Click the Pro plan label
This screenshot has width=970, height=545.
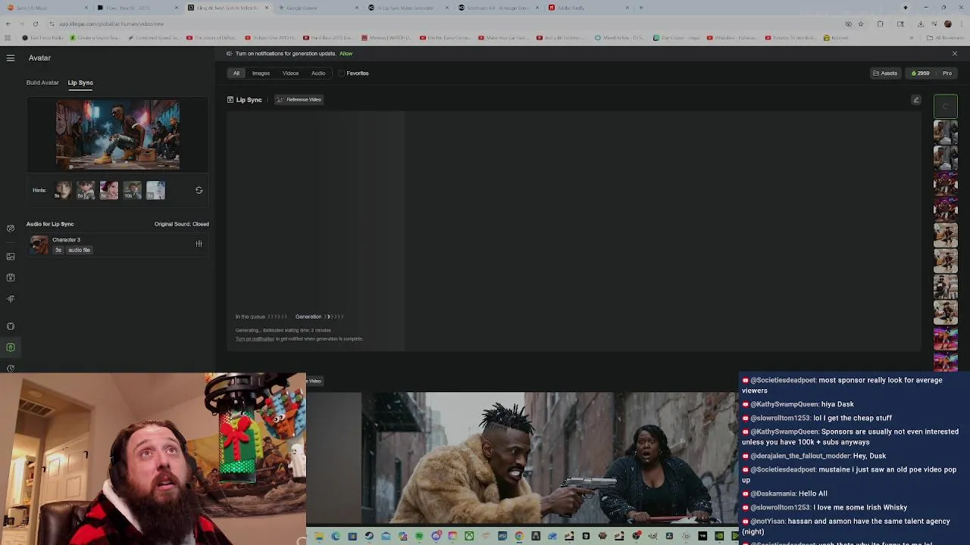point(947,73)
